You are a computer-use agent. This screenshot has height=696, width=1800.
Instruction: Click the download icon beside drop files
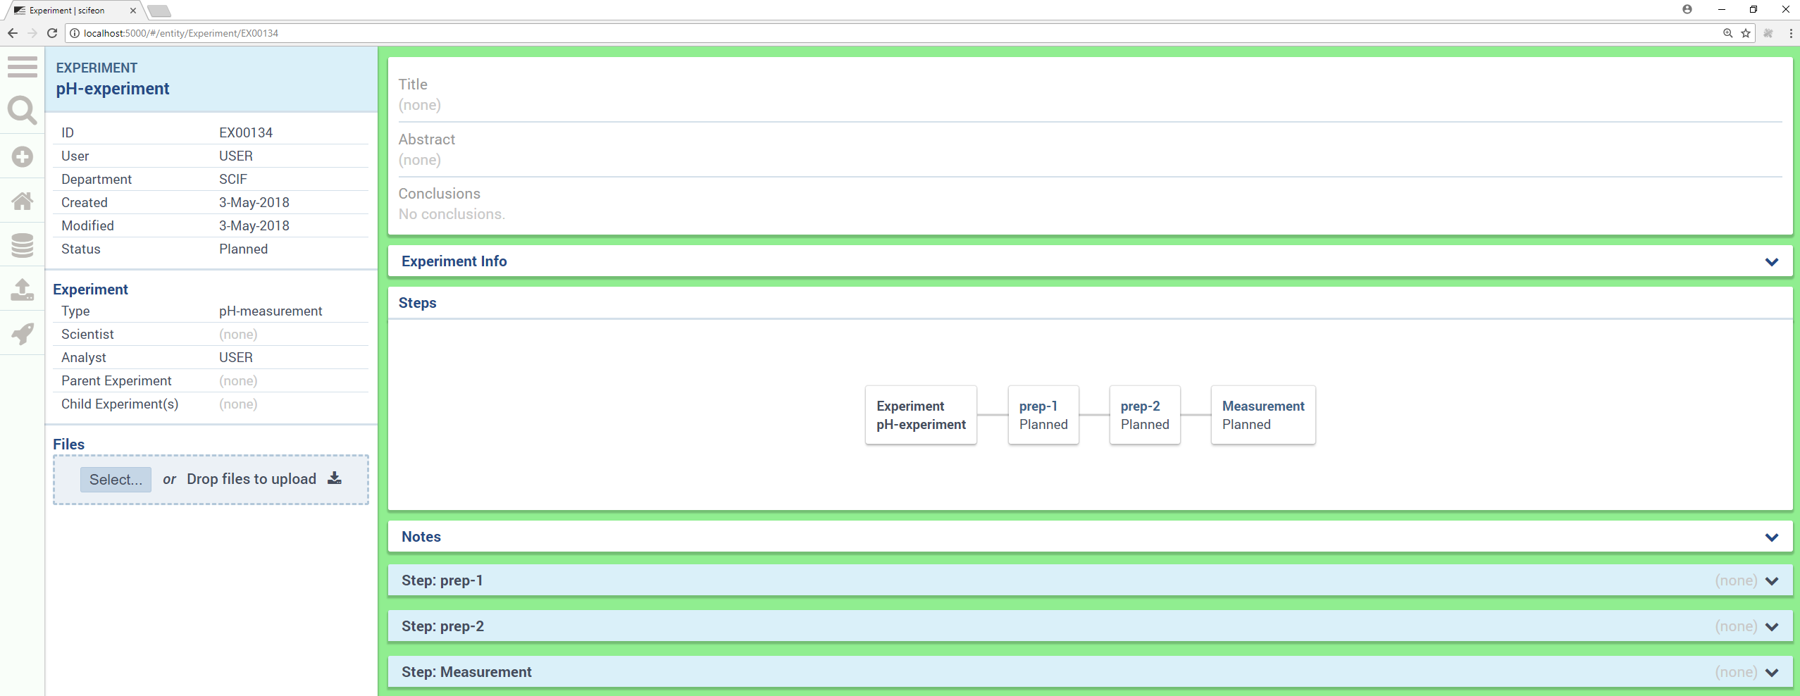(x=335, y=478)
